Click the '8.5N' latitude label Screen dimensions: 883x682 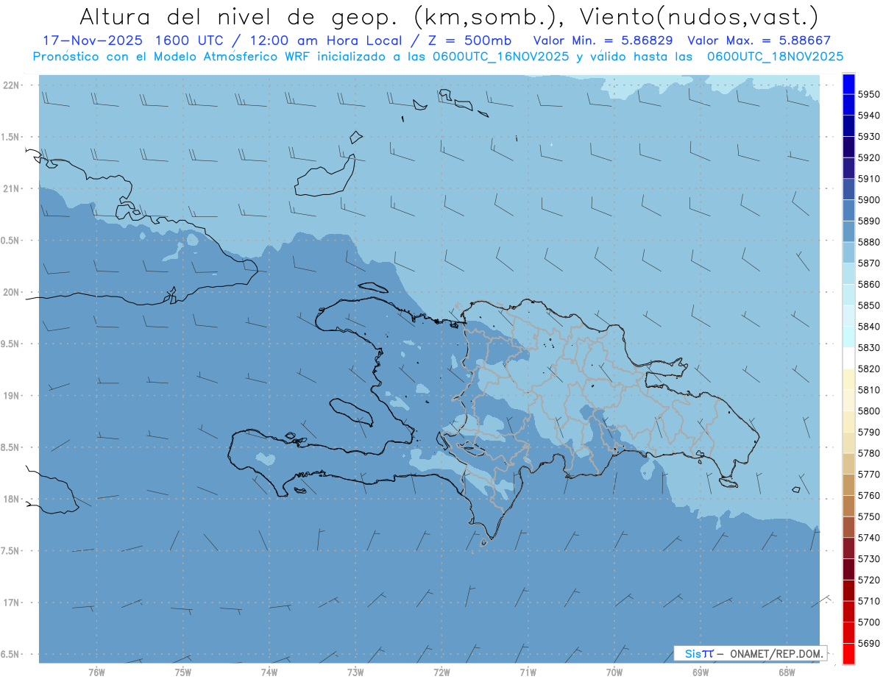pos(10,447)
